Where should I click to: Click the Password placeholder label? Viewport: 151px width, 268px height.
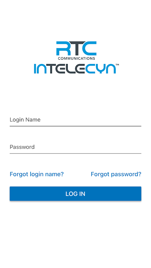coord(22,147)
